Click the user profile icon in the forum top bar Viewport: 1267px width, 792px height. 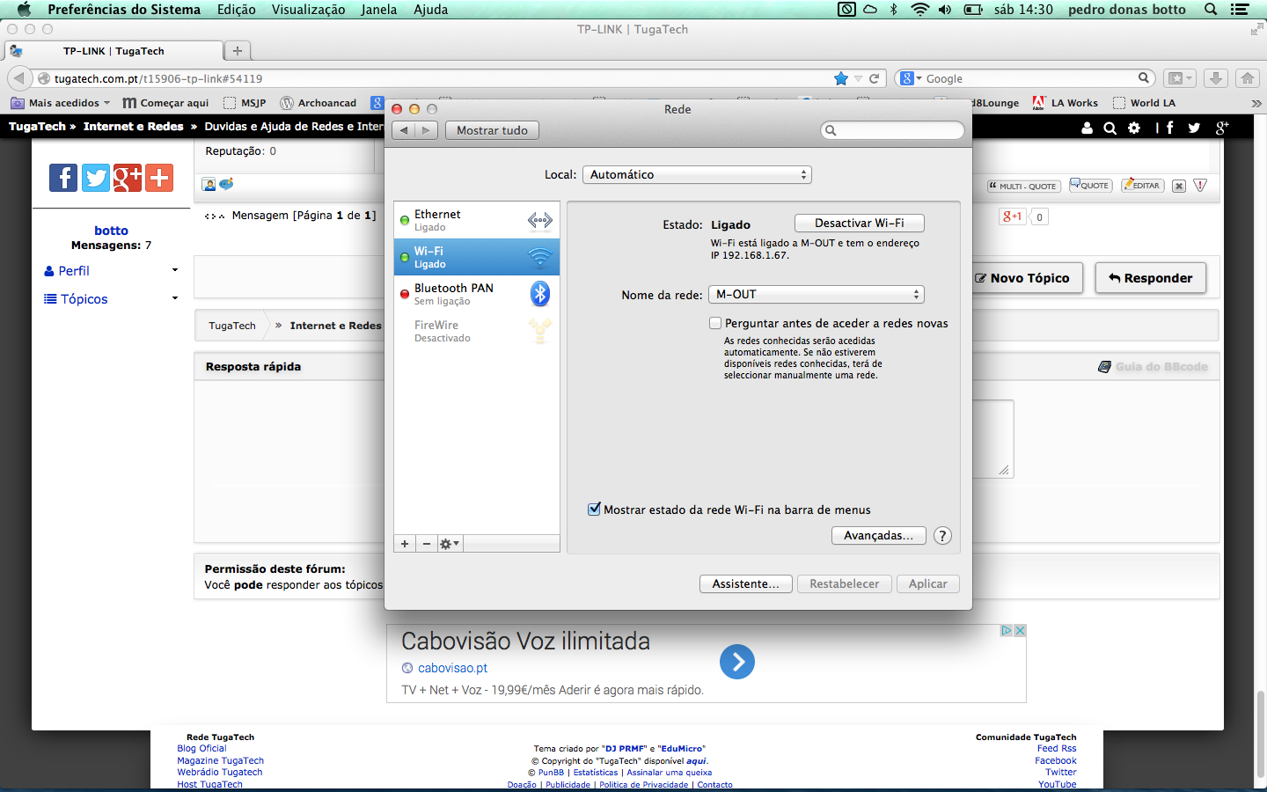(1087, 128)
